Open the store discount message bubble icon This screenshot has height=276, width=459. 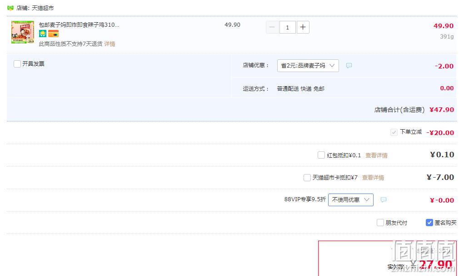(349, 66)
